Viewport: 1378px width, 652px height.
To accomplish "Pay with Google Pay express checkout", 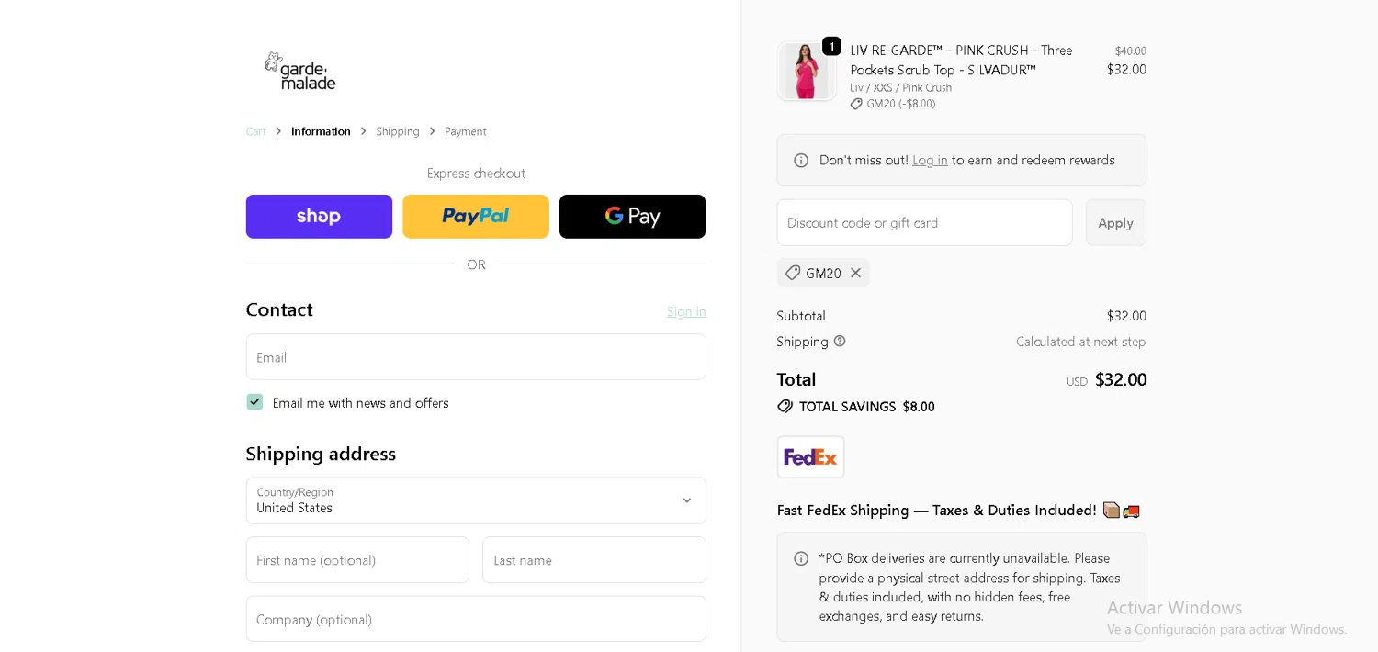I will pyautogui.click(x=632, y=217).
